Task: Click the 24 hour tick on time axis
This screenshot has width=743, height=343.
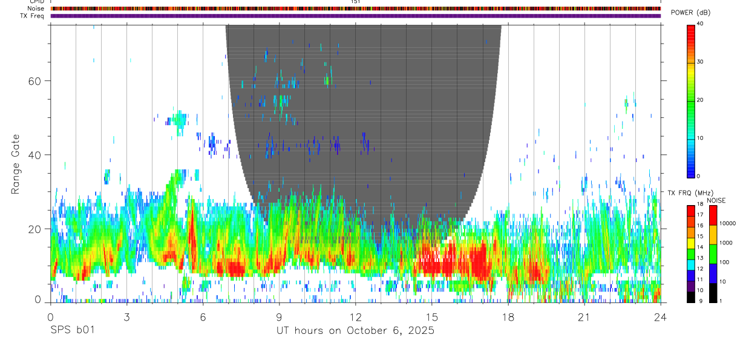Action: click(660, 317)
